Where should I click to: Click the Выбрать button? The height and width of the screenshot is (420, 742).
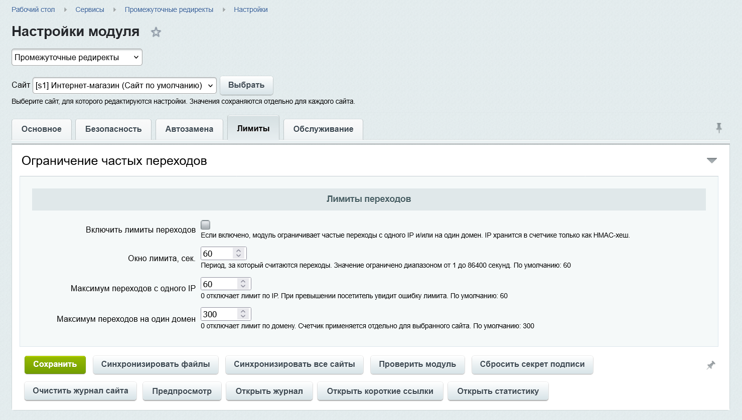tap(246, 85)
